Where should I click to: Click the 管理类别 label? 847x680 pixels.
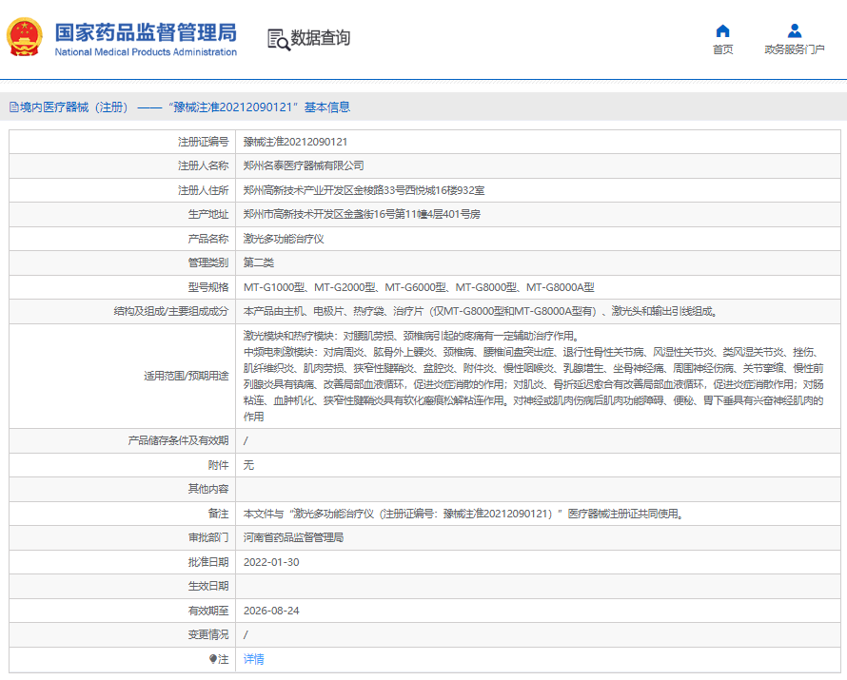click(x=208, y=262)
